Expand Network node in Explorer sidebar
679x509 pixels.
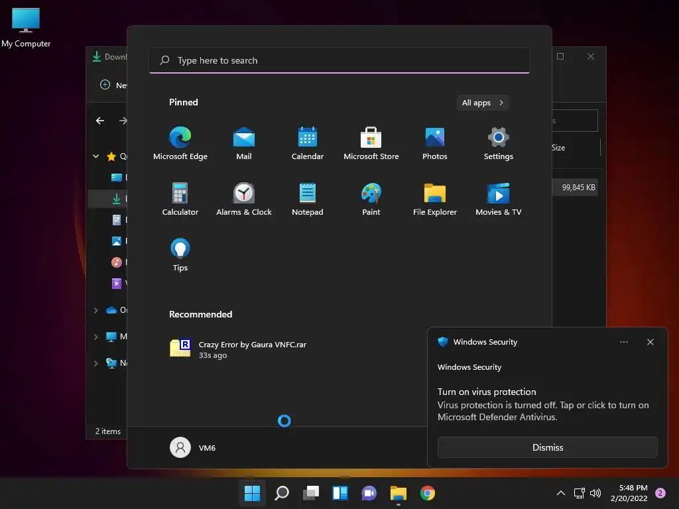point(95,363)
